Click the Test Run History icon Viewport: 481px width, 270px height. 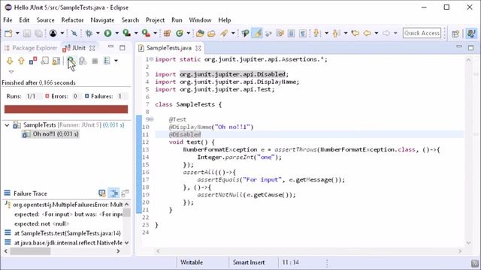[x=107, y=61]
